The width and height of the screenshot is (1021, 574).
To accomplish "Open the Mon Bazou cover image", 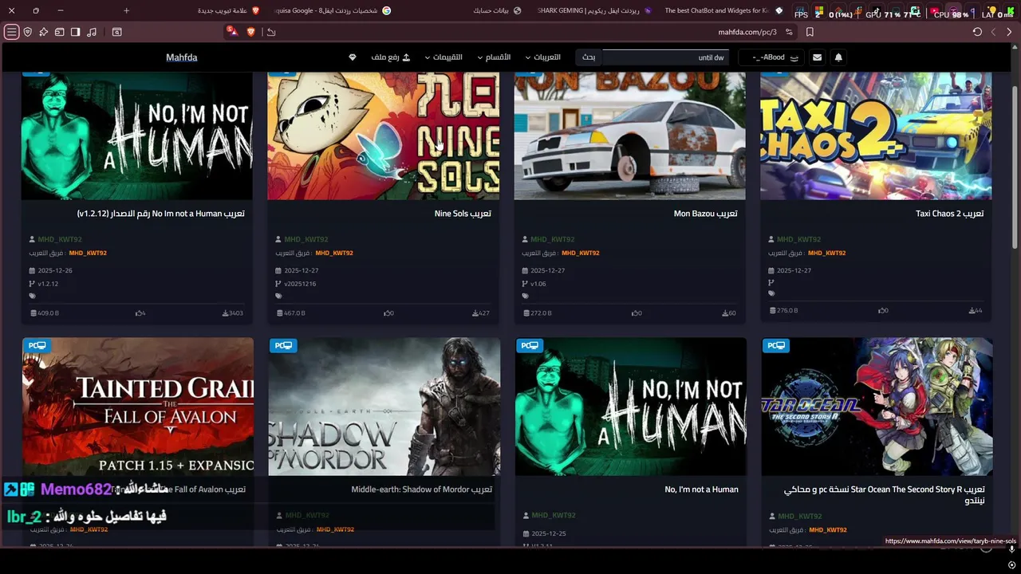I will tap(630, 136).
